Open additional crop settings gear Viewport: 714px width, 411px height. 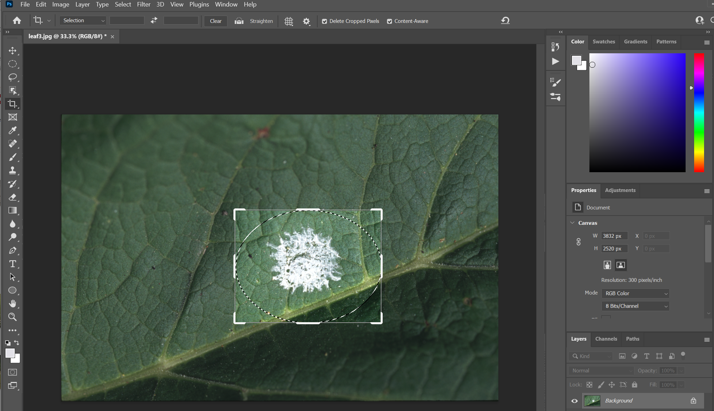point(306,21)
